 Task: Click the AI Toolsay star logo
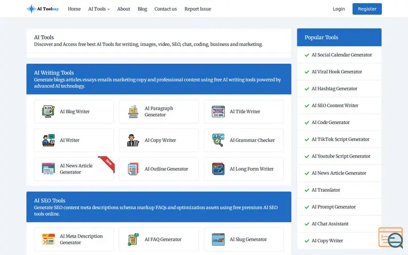pos(31,9)
